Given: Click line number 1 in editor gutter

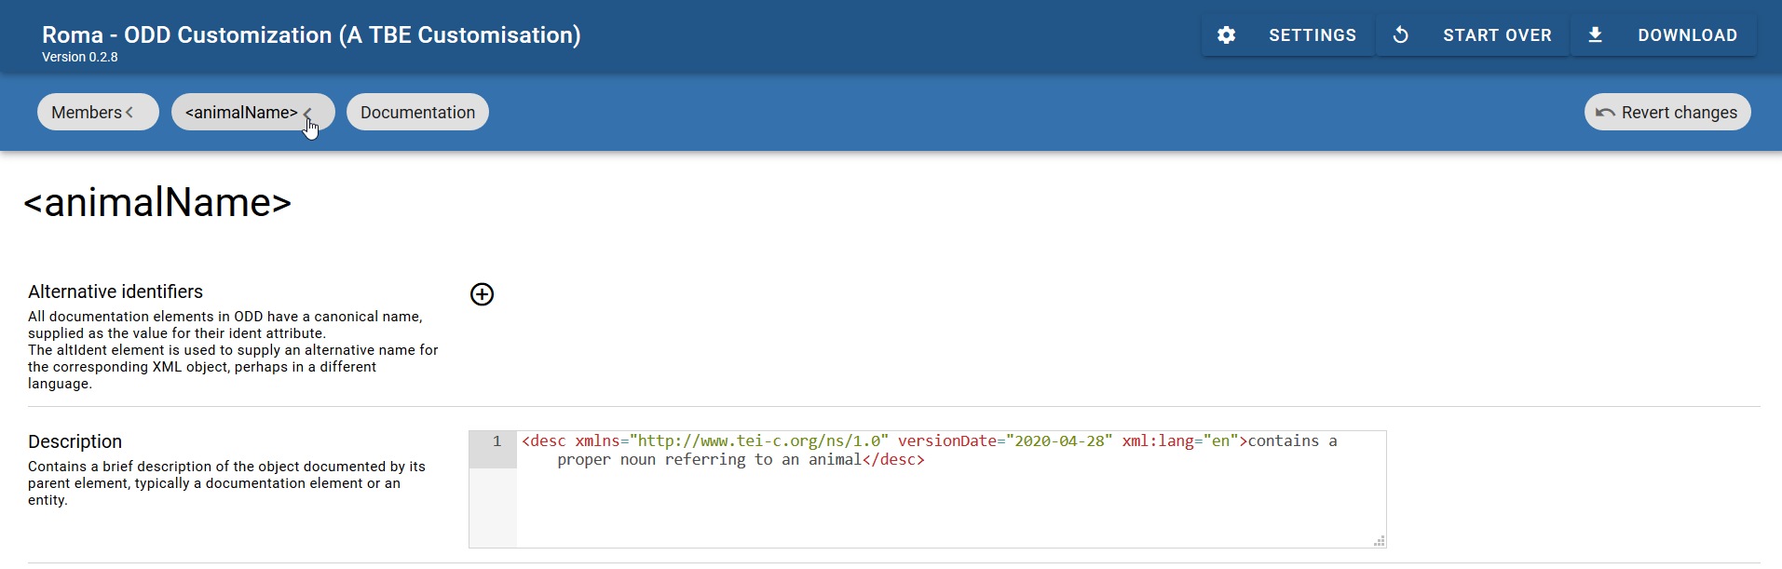Looking at the screenshot, I should tap(497, 441).
